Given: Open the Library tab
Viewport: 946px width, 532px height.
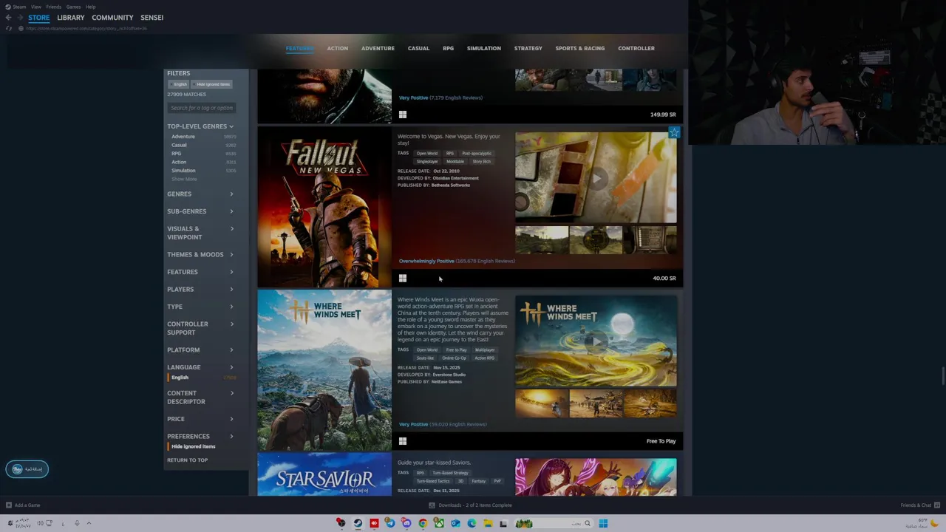Looking at the screenshot, I should click(71, 18).
